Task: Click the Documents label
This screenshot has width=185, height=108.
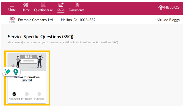Action: click(x=77, y=10)
